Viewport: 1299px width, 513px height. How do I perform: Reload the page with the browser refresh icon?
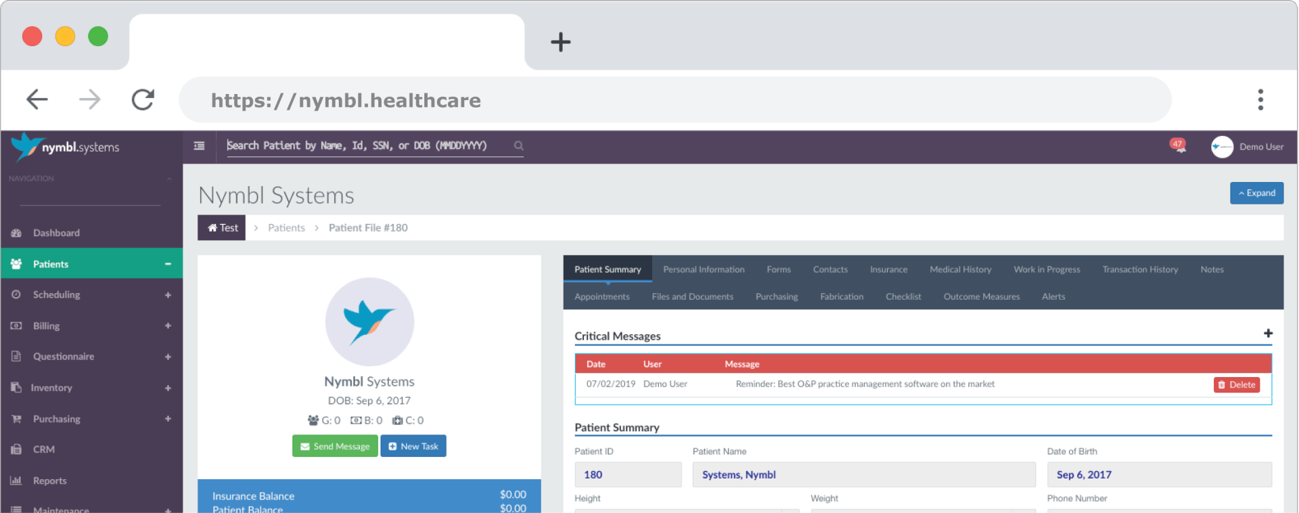(143, 100)
